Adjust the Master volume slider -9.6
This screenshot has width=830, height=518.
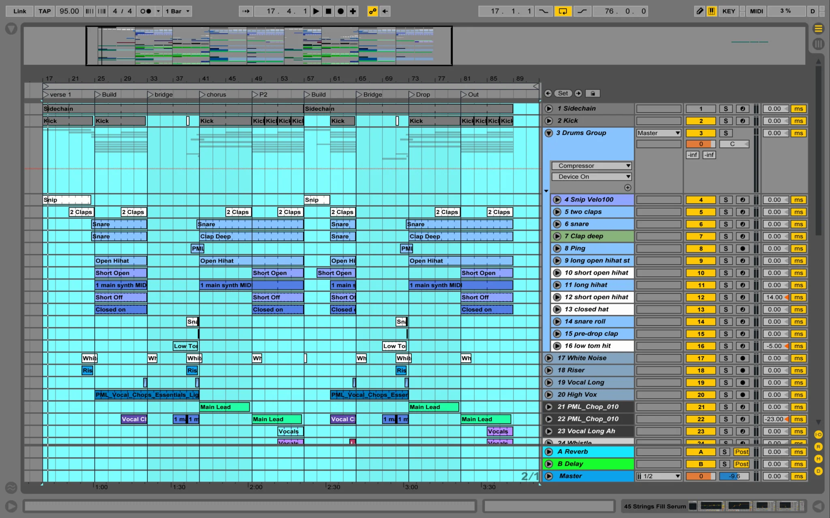(x=734, y=476)
